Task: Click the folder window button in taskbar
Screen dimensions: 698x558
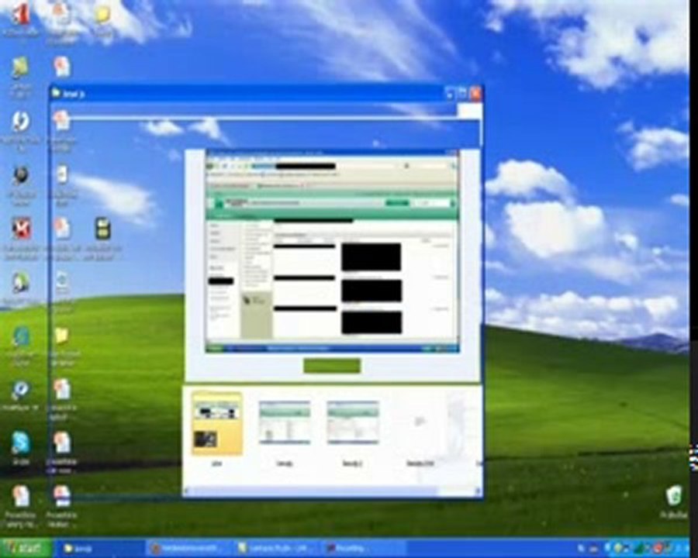Action: coord(98,548)
